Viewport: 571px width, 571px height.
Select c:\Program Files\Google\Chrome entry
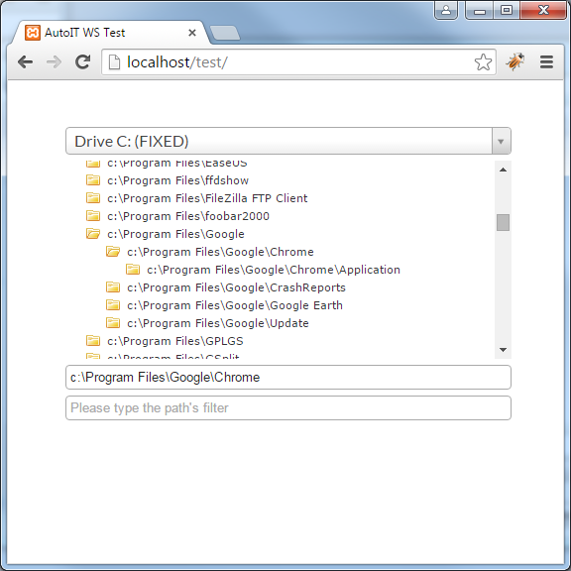221,252
